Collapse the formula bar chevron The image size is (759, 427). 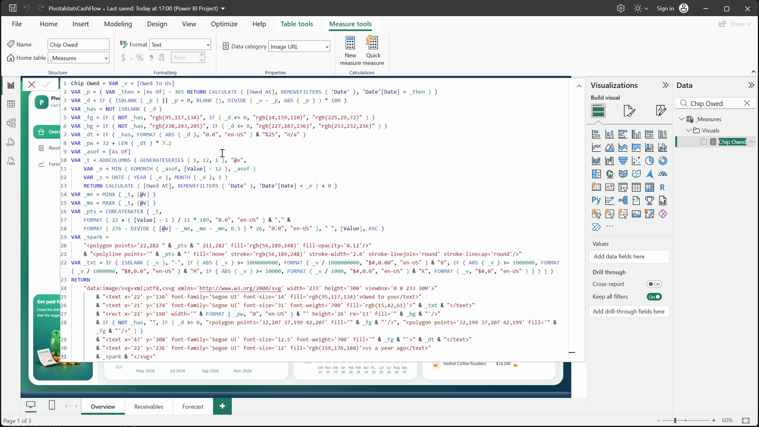pos(579,86)
